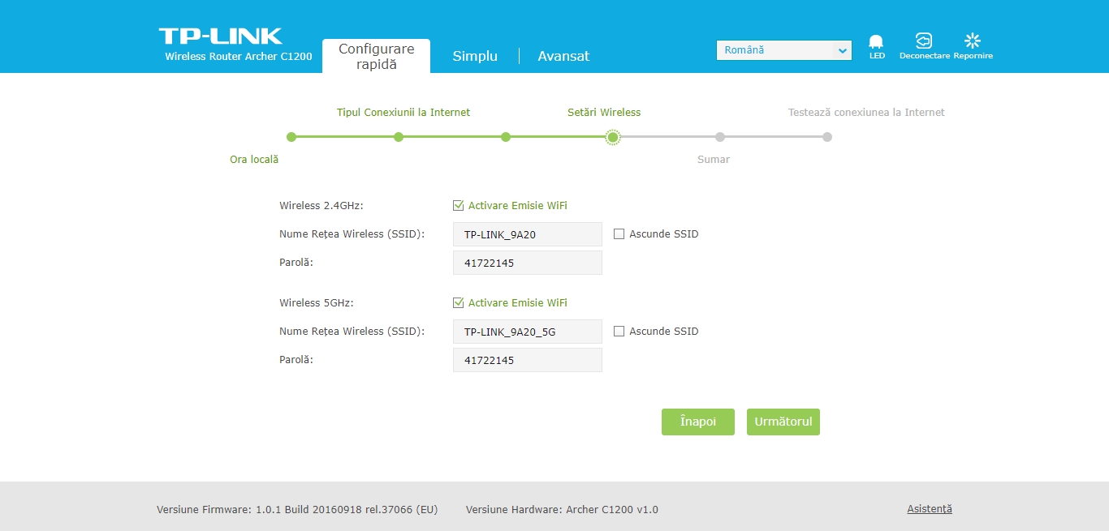The height and width of the screenshot is (531, 1109).
Task: Click the TP-LINK logo
Action: [x=220, y=36]
